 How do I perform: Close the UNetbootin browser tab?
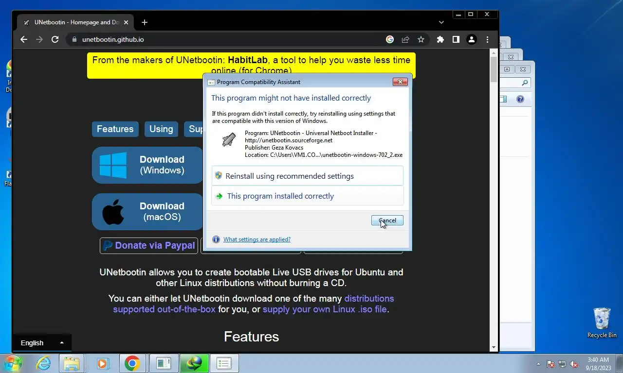[x=127, y=22]
